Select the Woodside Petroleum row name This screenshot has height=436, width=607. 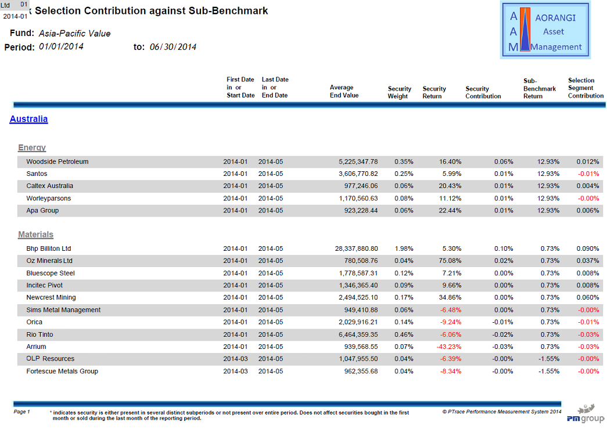click(58, 161)
